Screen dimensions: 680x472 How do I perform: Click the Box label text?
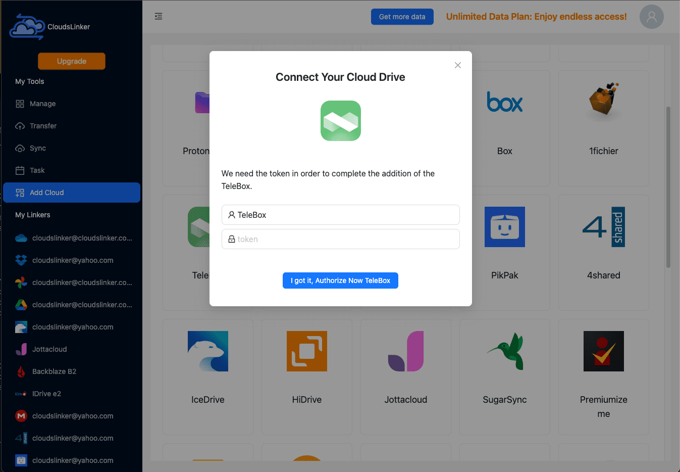(x=505, y=151)
